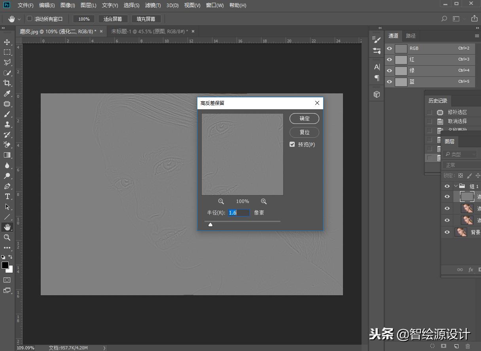Choose the Horizontal Type tool

click(7, 196)
